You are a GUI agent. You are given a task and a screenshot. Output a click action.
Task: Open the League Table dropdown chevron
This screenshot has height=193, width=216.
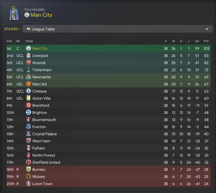[207, 29]
